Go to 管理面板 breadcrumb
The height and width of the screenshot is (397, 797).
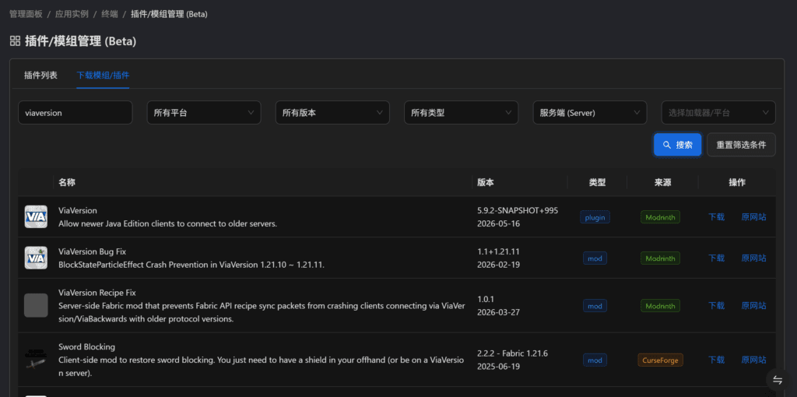click(26, 14)
